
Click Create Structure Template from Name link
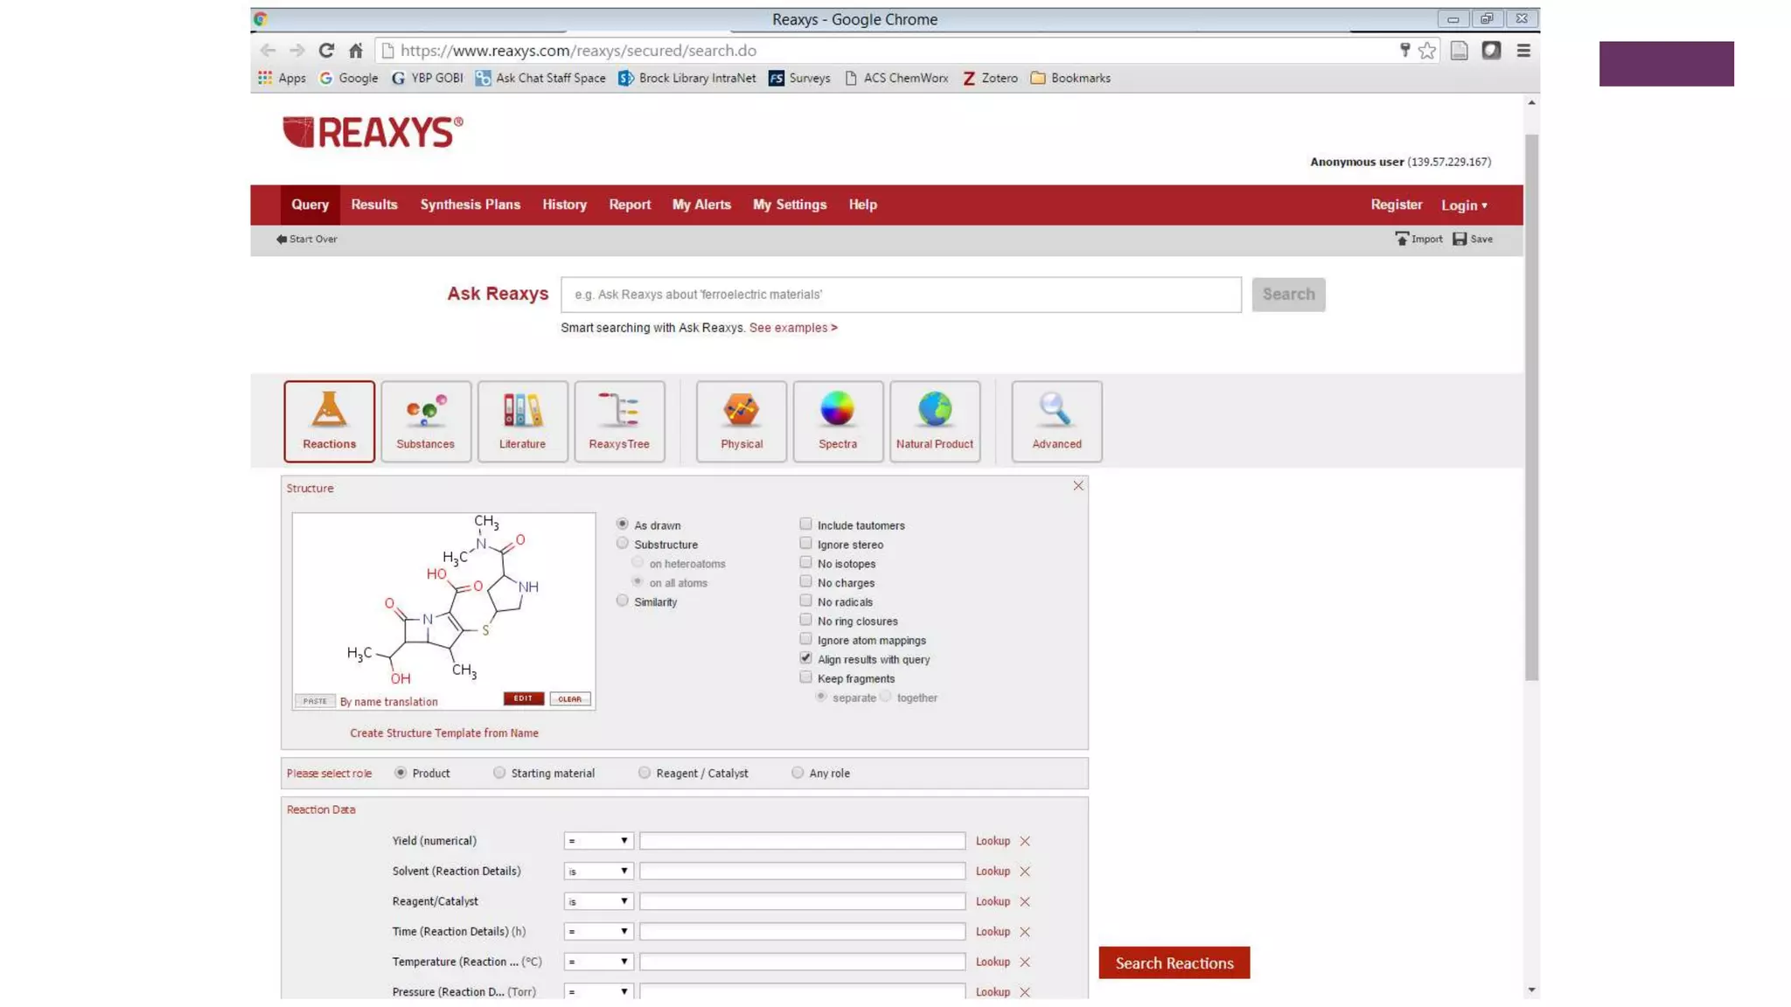pos(444,733)
